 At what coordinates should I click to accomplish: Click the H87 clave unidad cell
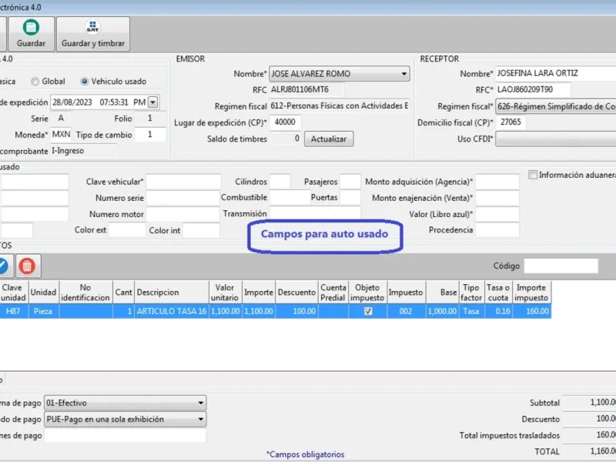(x=14, y=311)
